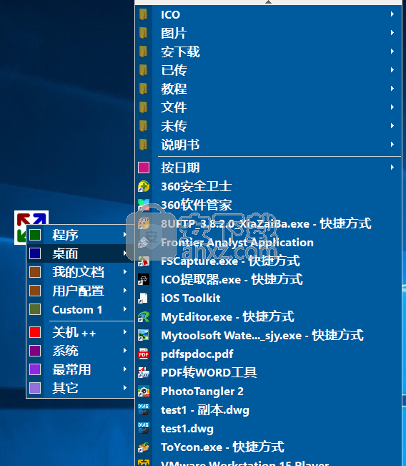406x466 pixels.
Task: Open the 文件 folder entry
Action: tap(268, 107)
